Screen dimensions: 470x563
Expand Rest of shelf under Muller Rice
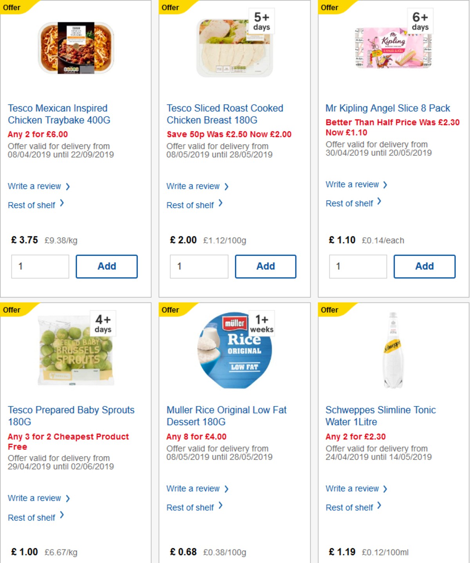[x=192, y=507]
